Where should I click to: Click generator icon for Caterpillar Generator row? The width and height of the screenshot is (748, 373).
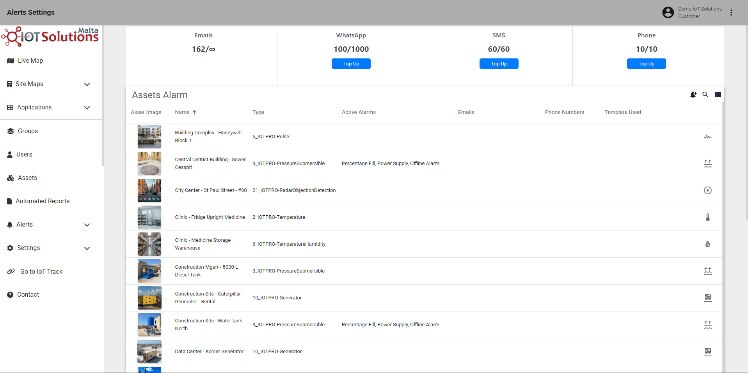click(x=707, y=298)
